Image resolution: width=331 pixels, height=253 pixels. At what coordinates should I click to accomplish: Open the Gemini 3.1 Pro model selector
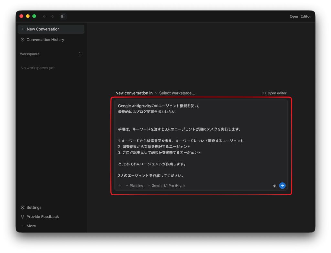(166, 186)
